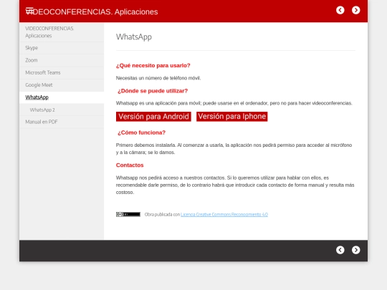Click the '¿Dónde se puede utilizar?' heading
Viewport: 387px width, 290px height.
pos(153,91)
